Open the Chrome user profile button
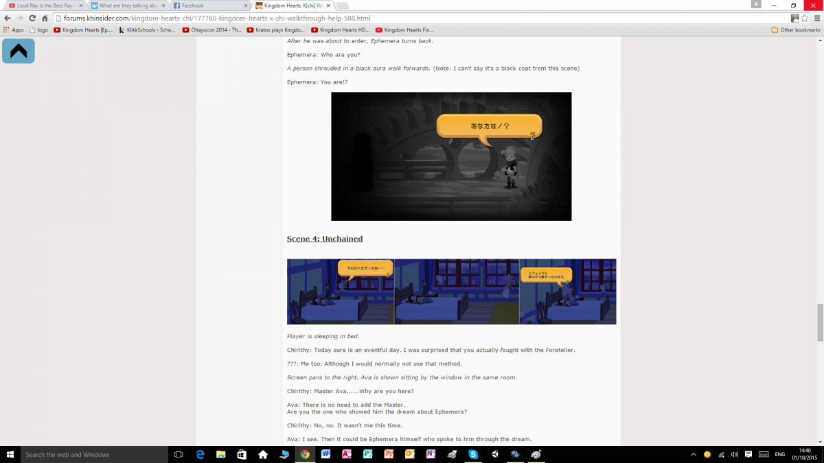The width and height of the screenshot is (824, 463). coord(756,5)
